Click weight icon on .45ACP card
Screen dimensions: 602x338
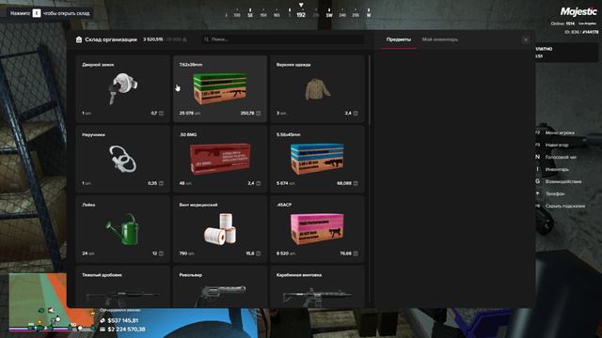tap(356, 253)
